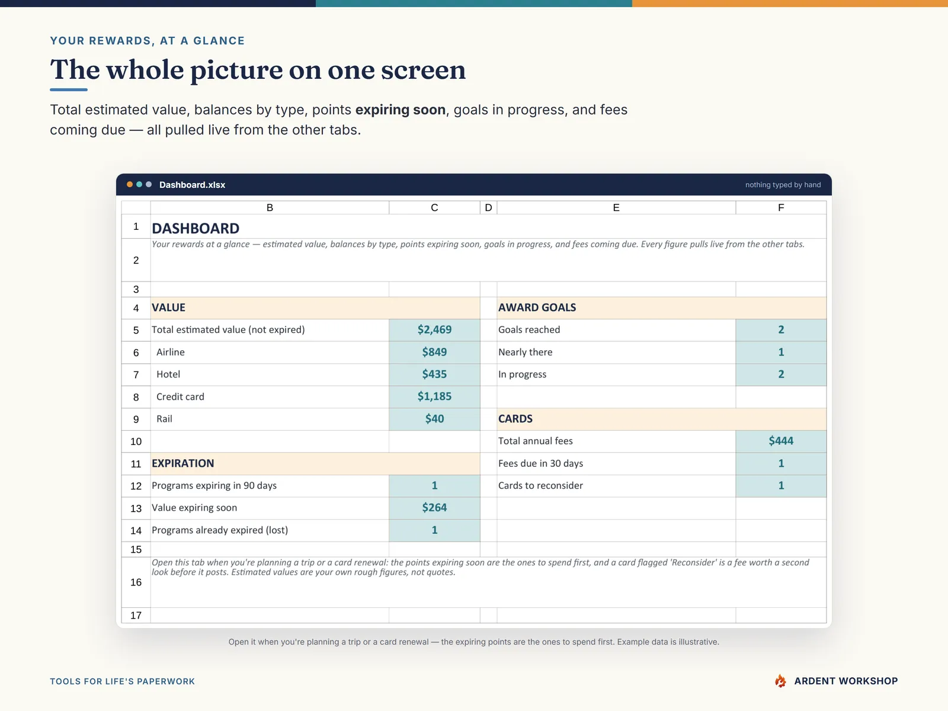This screenshot has width=948, height=711.
Task: Click the 'Fees due in 30 days' label
Action: point(540,464)
